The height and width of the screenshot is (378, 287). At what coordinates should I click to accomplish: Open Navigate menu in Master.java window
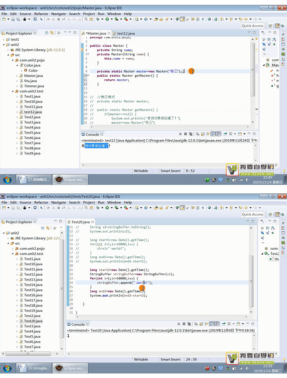tap(59, 14)
